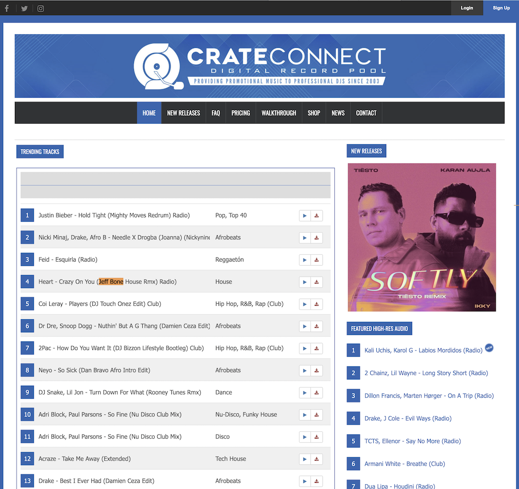Download track 10 So Fine Nu-Disco

pyautogui.click(x=317, y=415)
